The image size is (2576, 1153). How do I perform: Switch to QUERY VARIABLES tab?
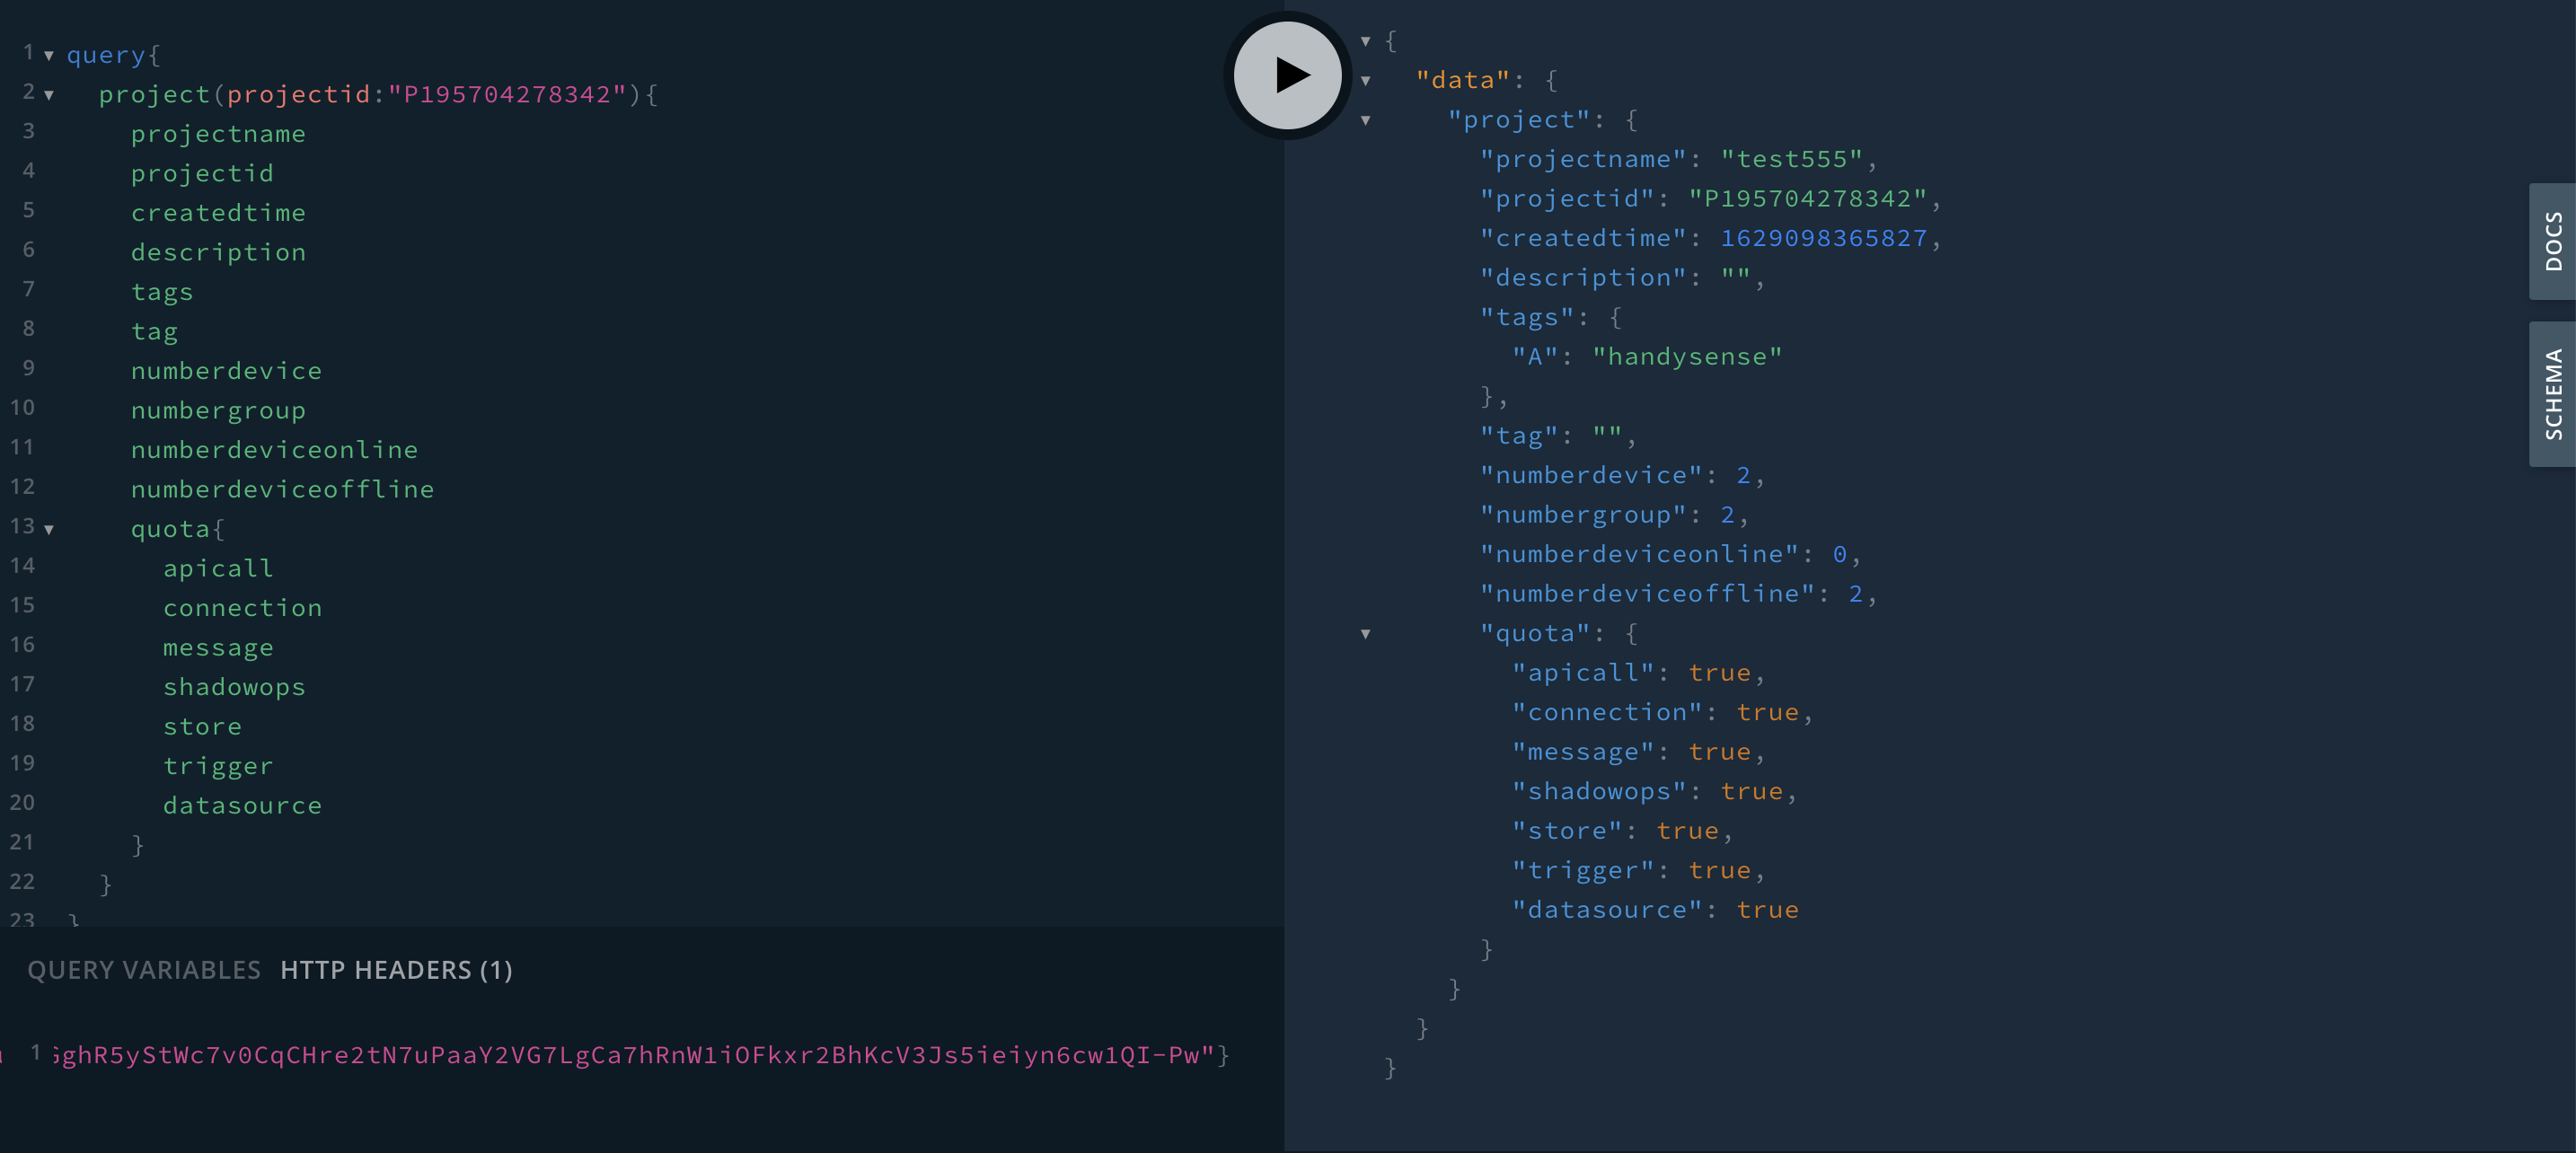point(144,970)
